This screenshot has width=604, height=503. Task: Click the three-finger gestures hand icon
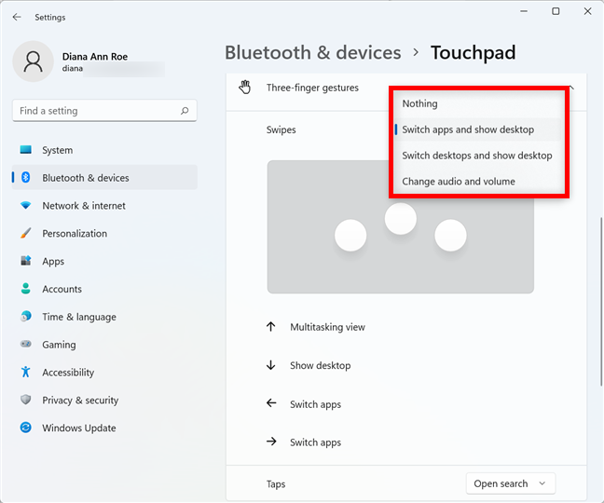(244, 88)
